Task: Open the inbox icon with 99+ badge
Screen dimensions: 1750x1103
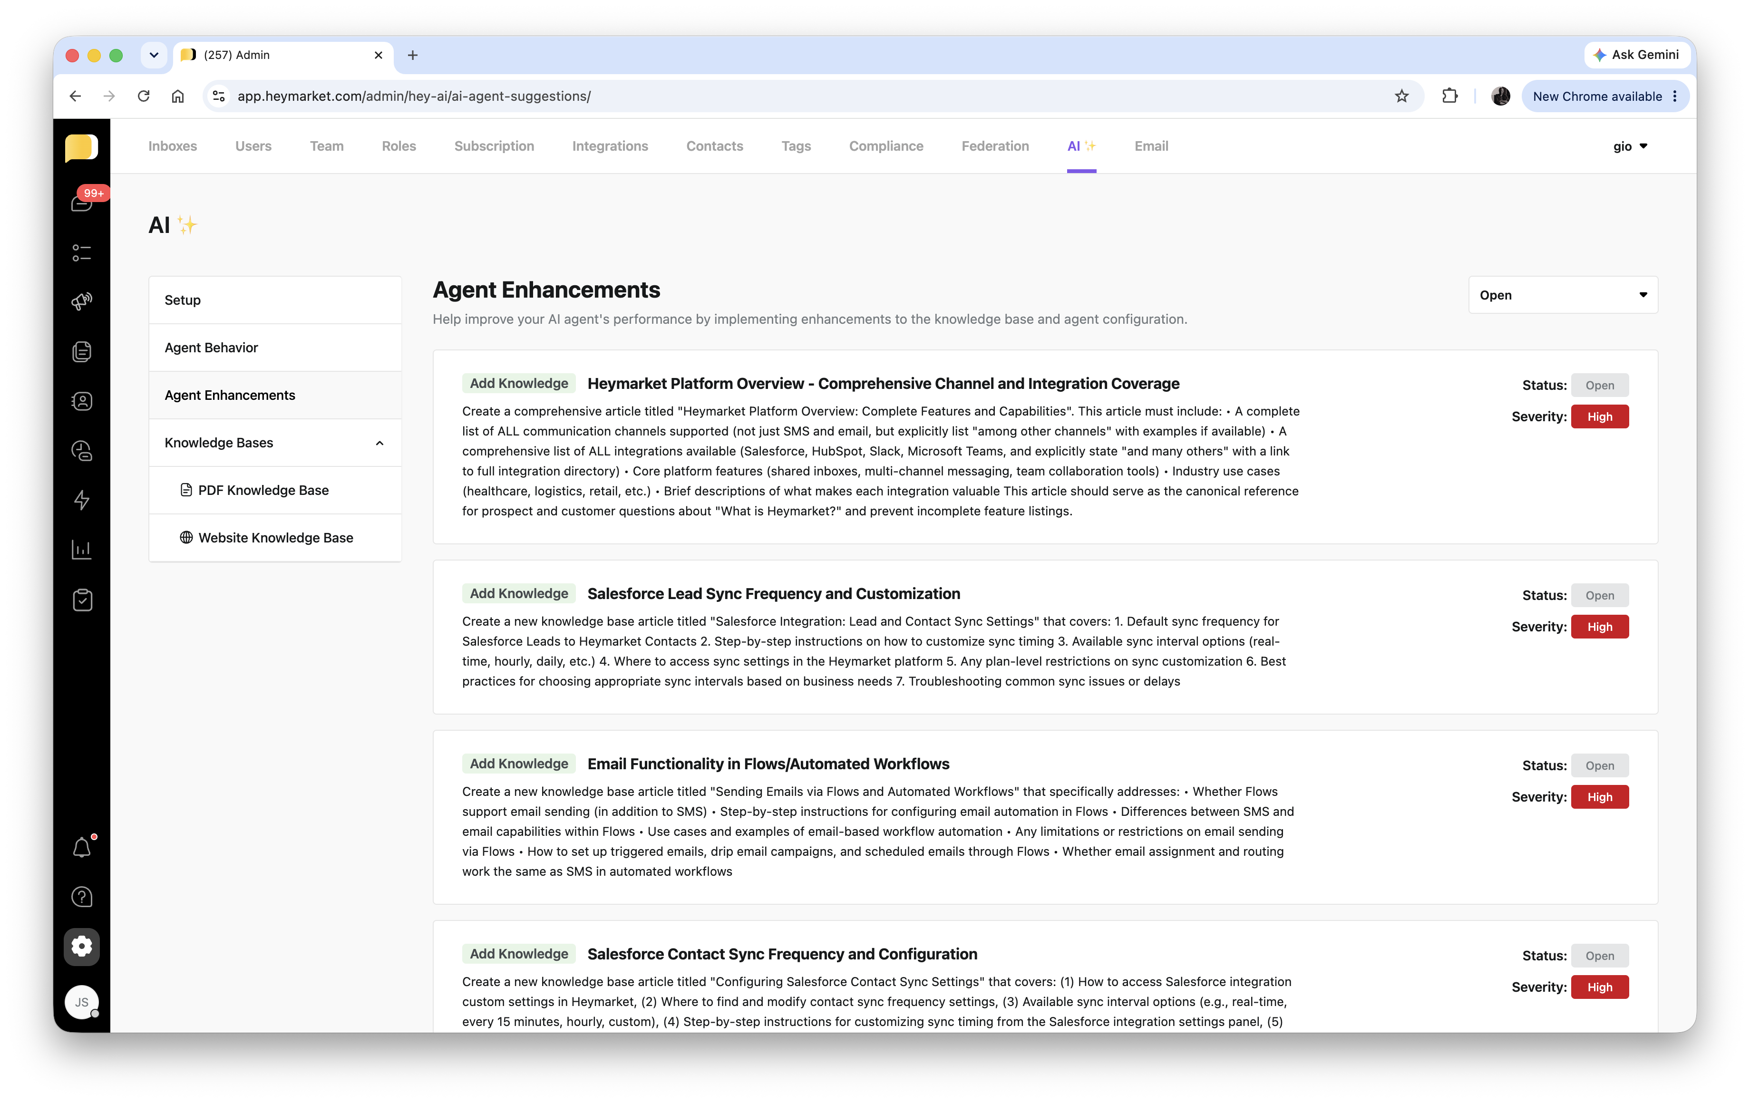Action: coord(82,203)
